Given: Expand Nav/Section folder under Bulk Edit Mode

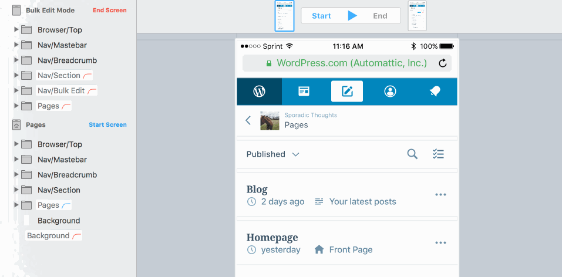Looking at the screenshot, I should pyautogui.click(x=16, y=75).
